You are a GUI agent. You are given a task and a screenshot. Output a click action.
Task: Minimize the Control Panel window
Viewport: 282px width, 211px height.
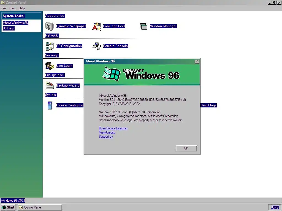(270, 2)
